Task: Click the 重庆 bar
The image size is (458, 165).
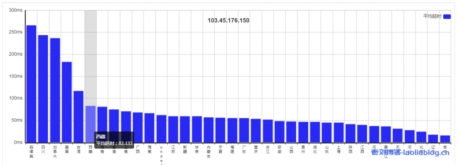Action: tap(256, 131)
